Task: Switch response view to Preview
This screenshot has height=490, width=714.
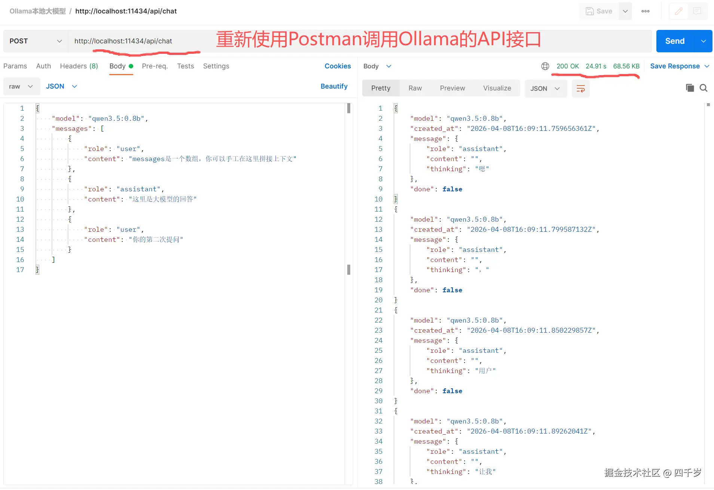Action: click(x=452, y=88)
